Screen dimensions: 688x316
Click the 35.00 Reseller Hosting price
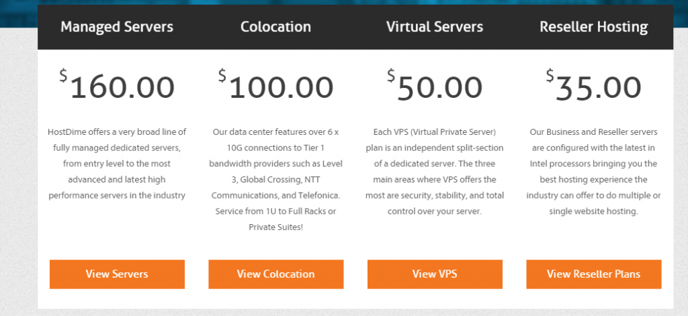[598, 88]
